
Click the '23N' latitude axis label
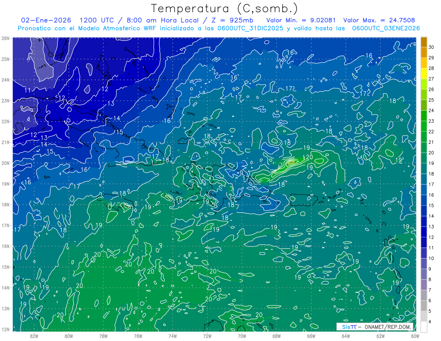(x=5, y=100)
